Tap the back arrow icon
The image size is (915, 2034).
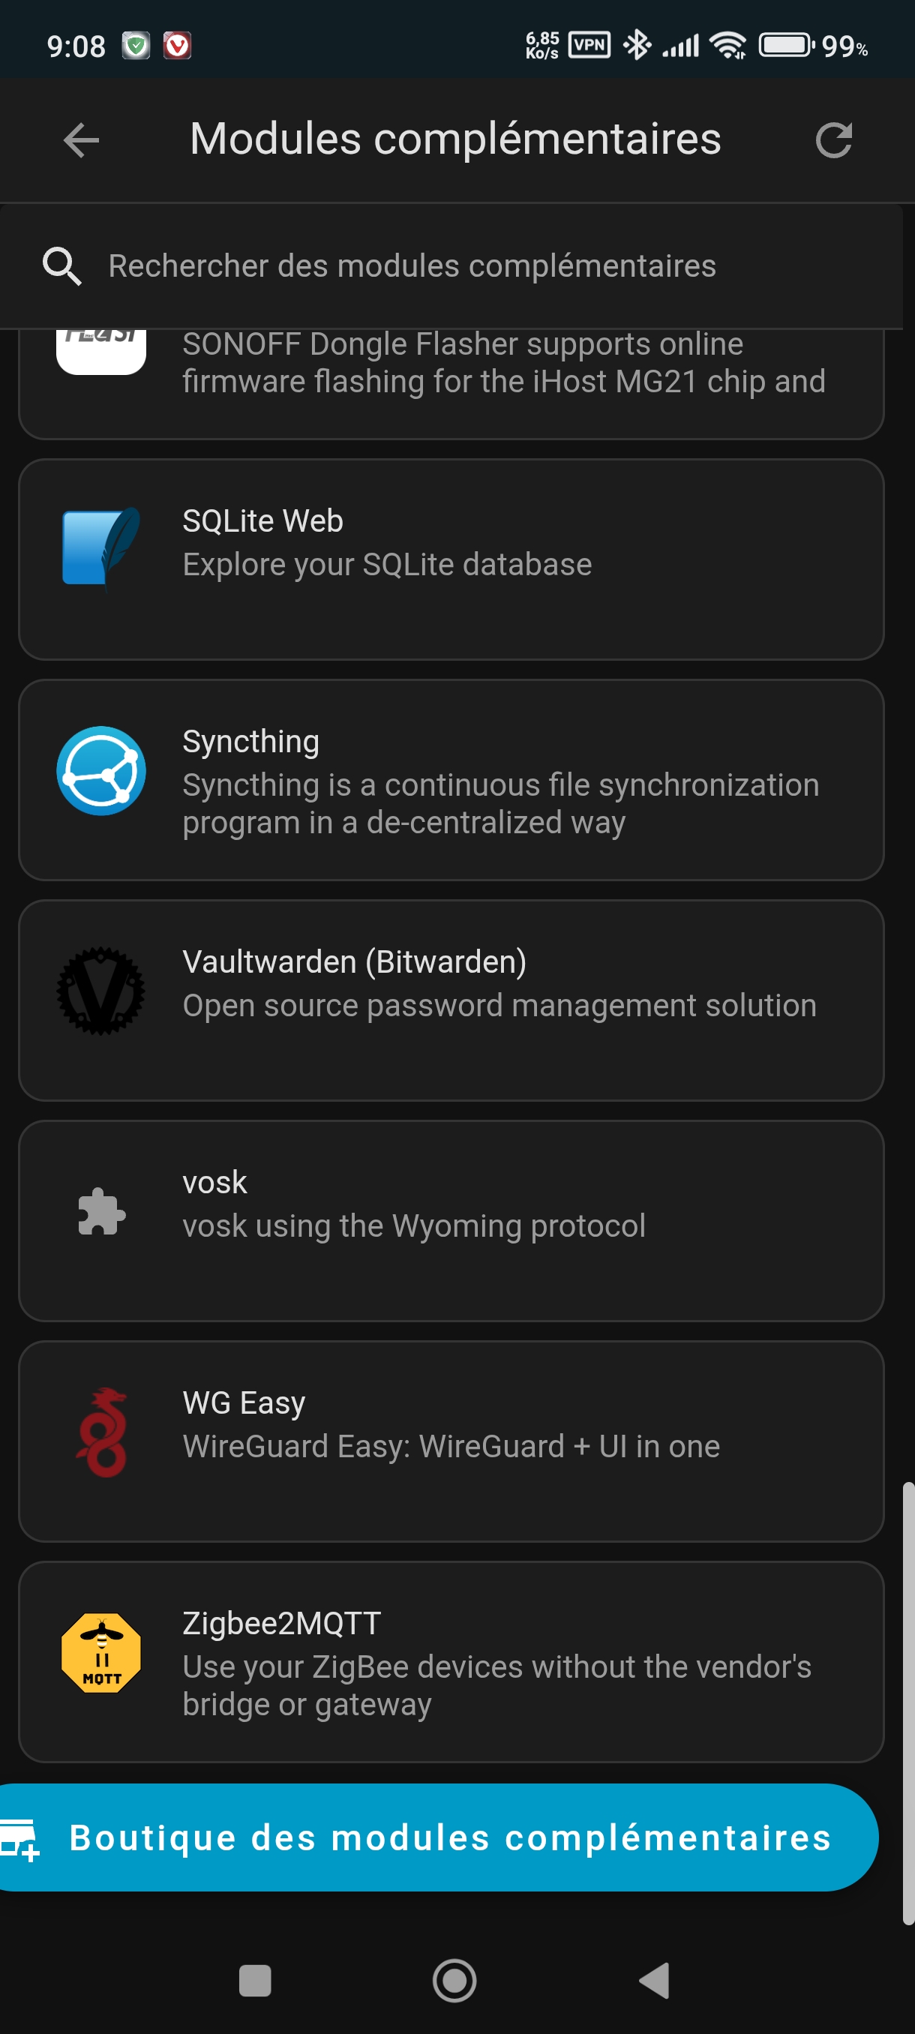click(x=81, y=141)
